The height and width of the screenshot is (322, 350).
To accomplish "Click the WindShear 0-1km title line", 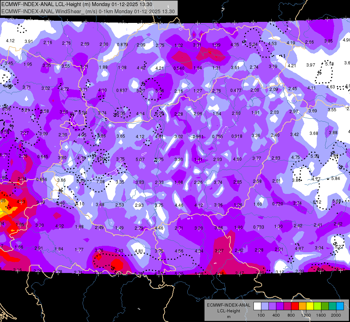I will point(88,11).
